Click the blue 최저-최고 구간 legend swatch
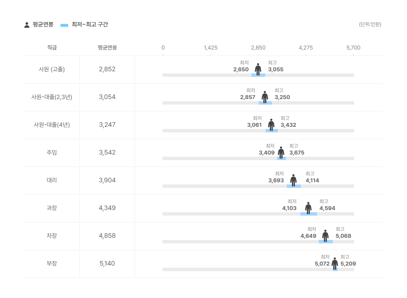Viewport: 407px width, 298px height. 64,25
